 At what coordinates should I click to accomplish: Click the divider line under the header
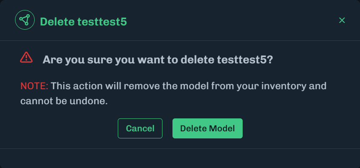(180, 40)
